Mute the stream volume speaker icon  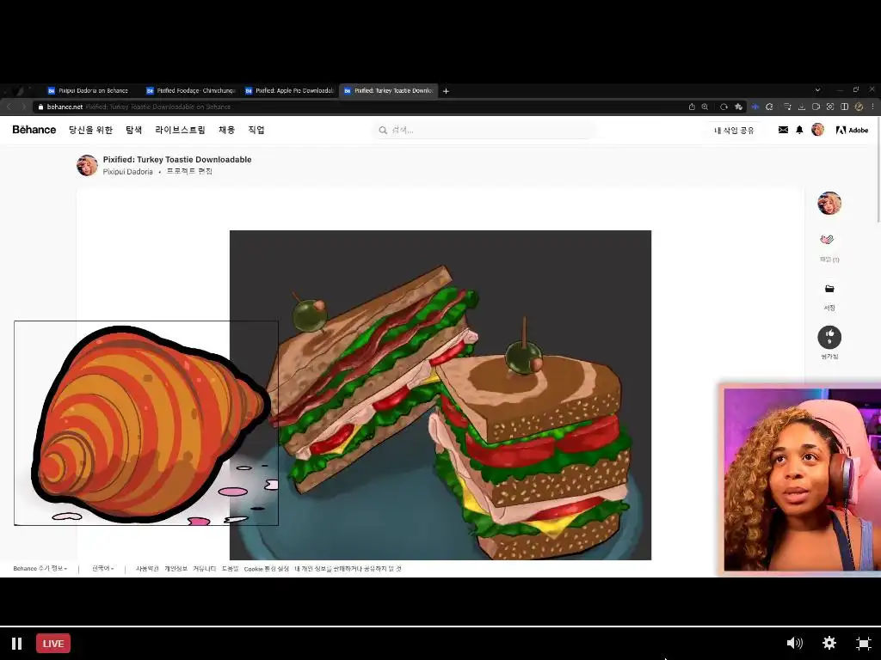(794, 643)
